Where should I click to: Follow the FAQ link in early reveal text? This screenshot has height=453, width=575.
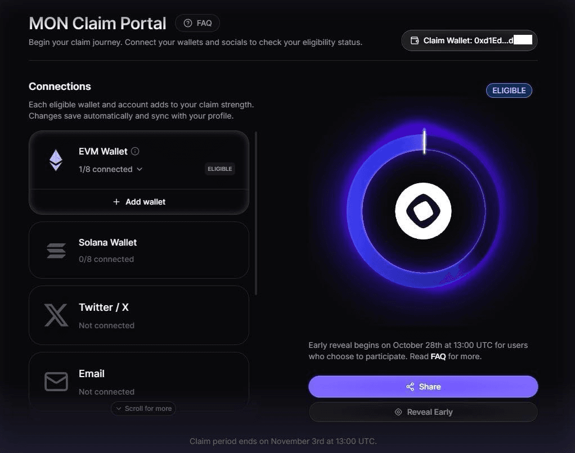click(438, 356)
